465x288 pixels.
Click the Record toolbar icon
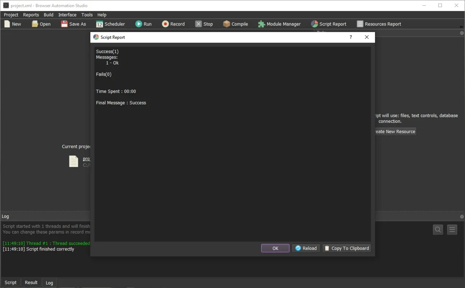165,24
